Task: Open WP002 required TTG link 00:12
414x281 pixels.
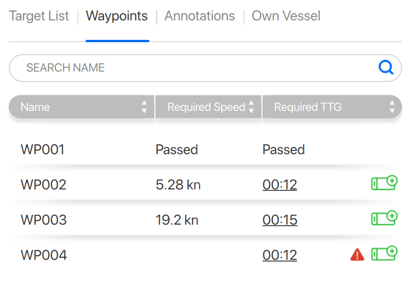Action: 280,185
